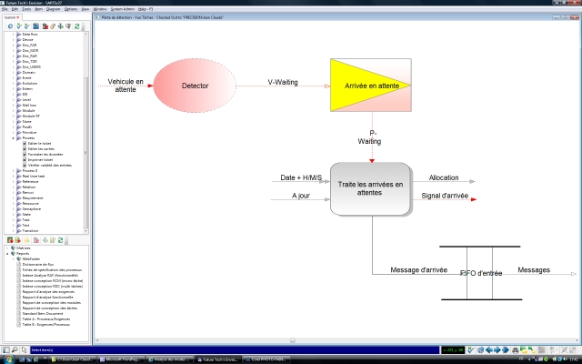The height and width of the screenshot is (364, 582).
Task: Expand the Task tree node
Action: (x=14, y=220)
